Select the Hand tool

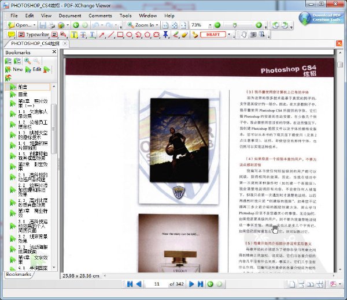(244, 35)
